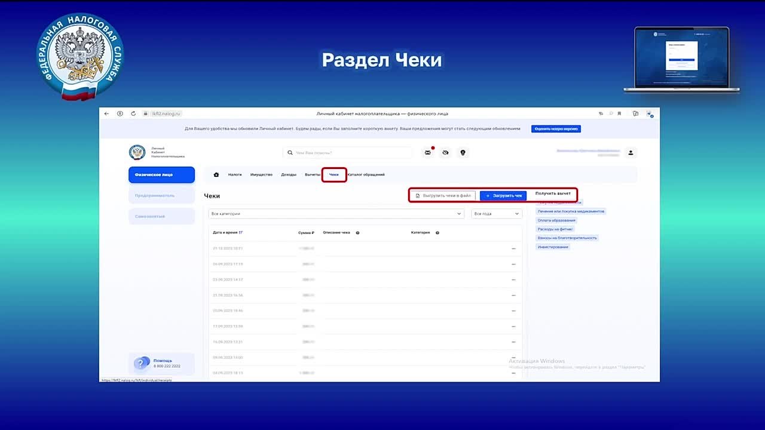Click the help icon next to Категория
765x430 pixels.
tap(437, 233)
